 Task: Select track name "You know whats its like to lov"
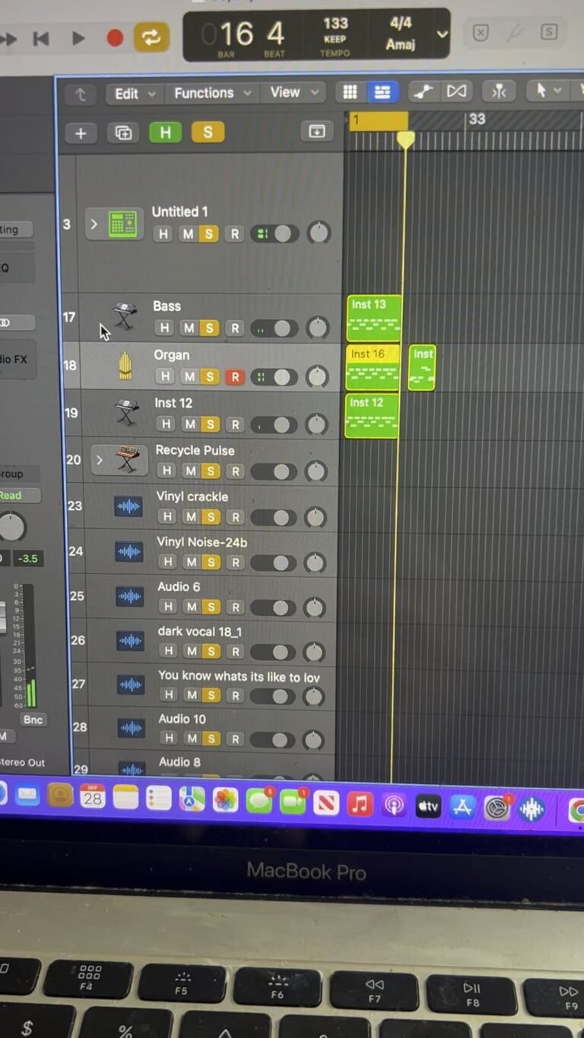pos(239,676)
